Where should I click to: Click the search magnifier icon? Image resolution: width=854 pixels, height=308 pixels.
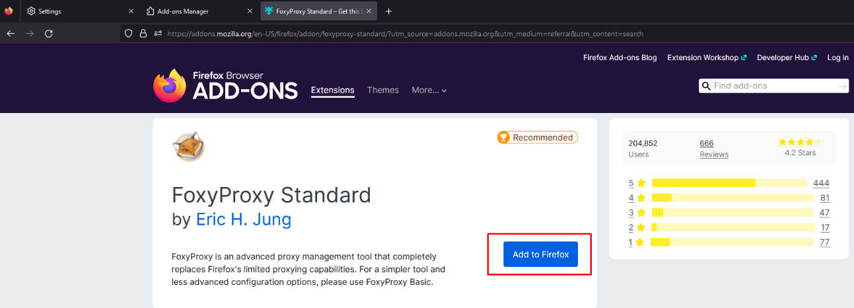706,86
